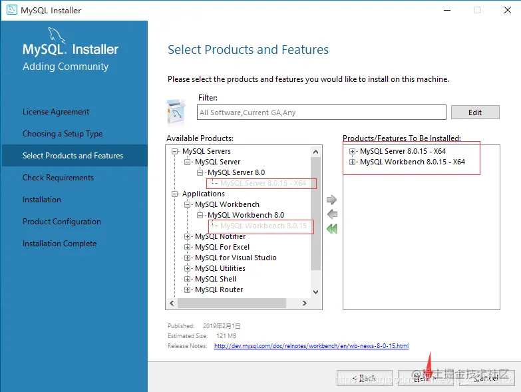Click the Edit filter button
521x392 pixels.
[475, 112]
